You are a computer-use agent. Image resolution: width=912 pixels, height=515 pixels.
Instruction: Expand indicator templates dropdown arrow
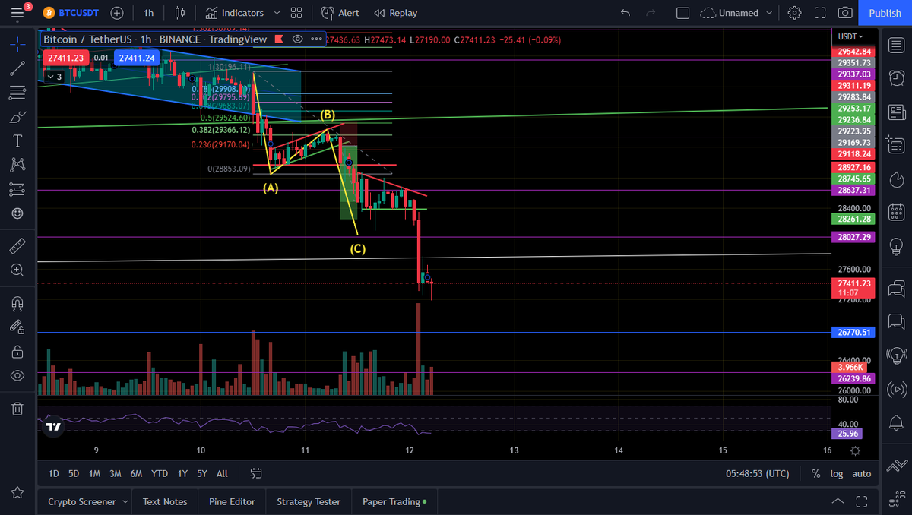tap(277, 13)
